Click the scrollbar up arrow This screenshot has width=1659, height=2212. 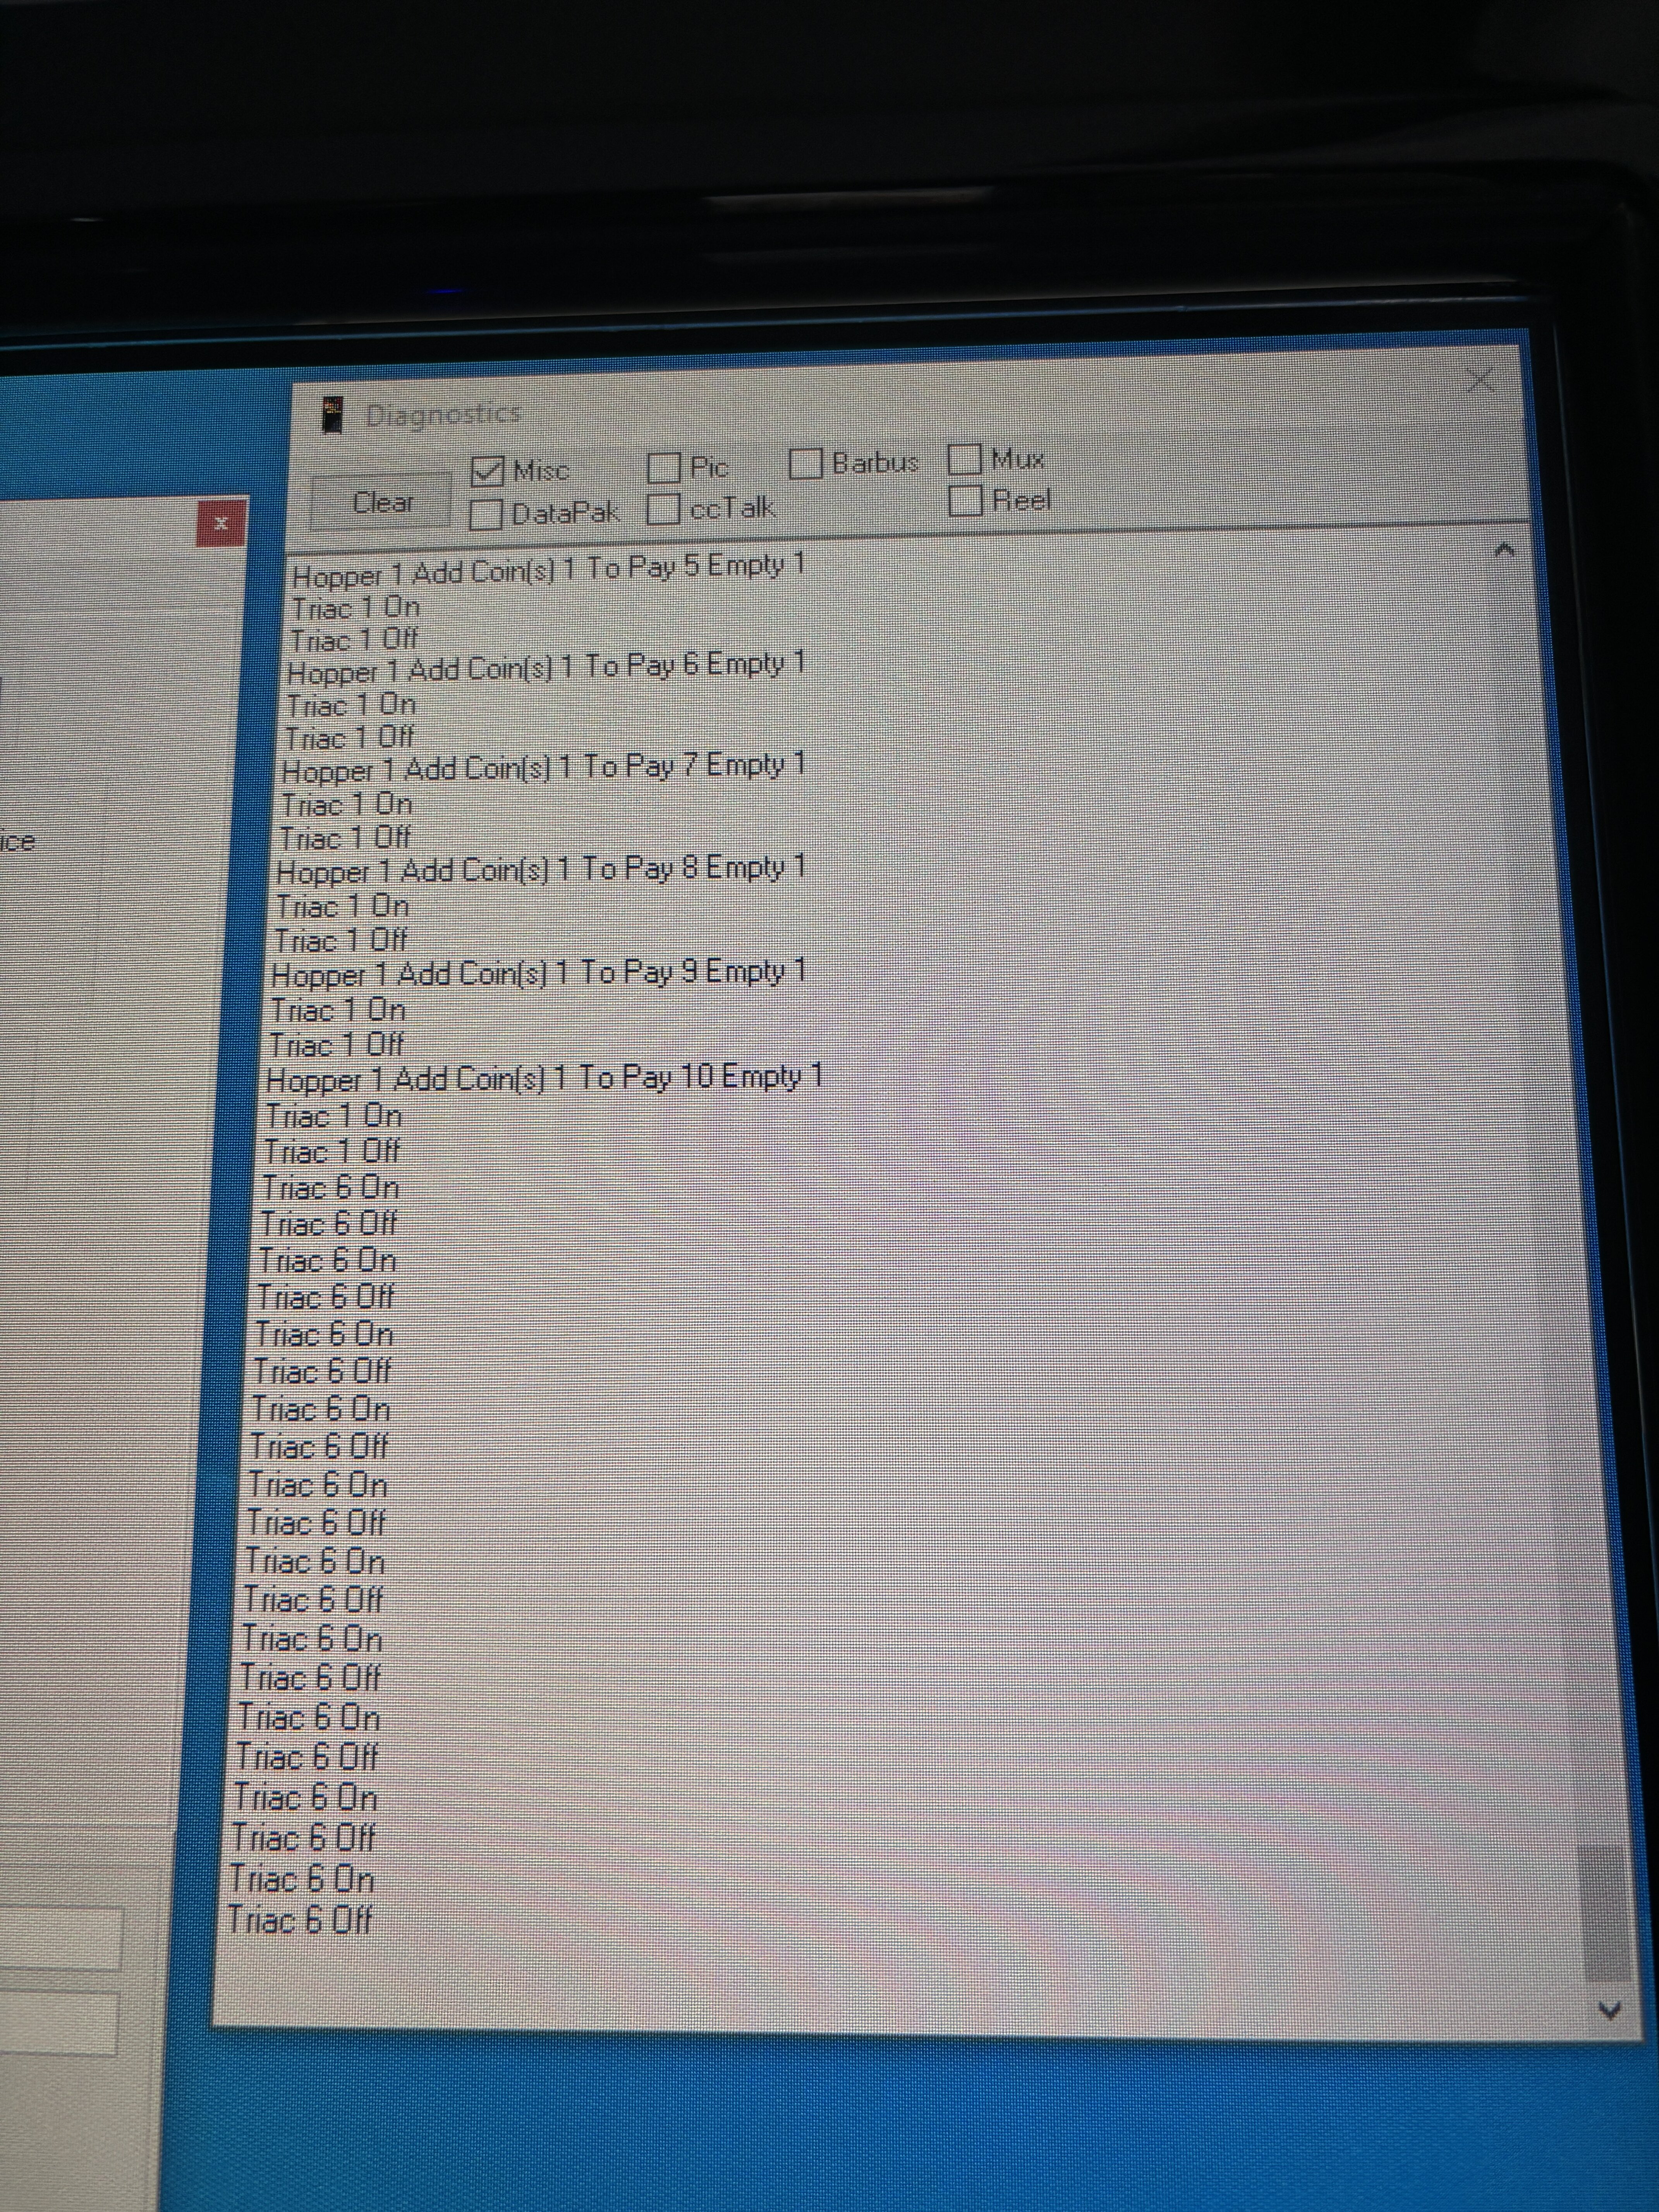tap(1504, 550)
